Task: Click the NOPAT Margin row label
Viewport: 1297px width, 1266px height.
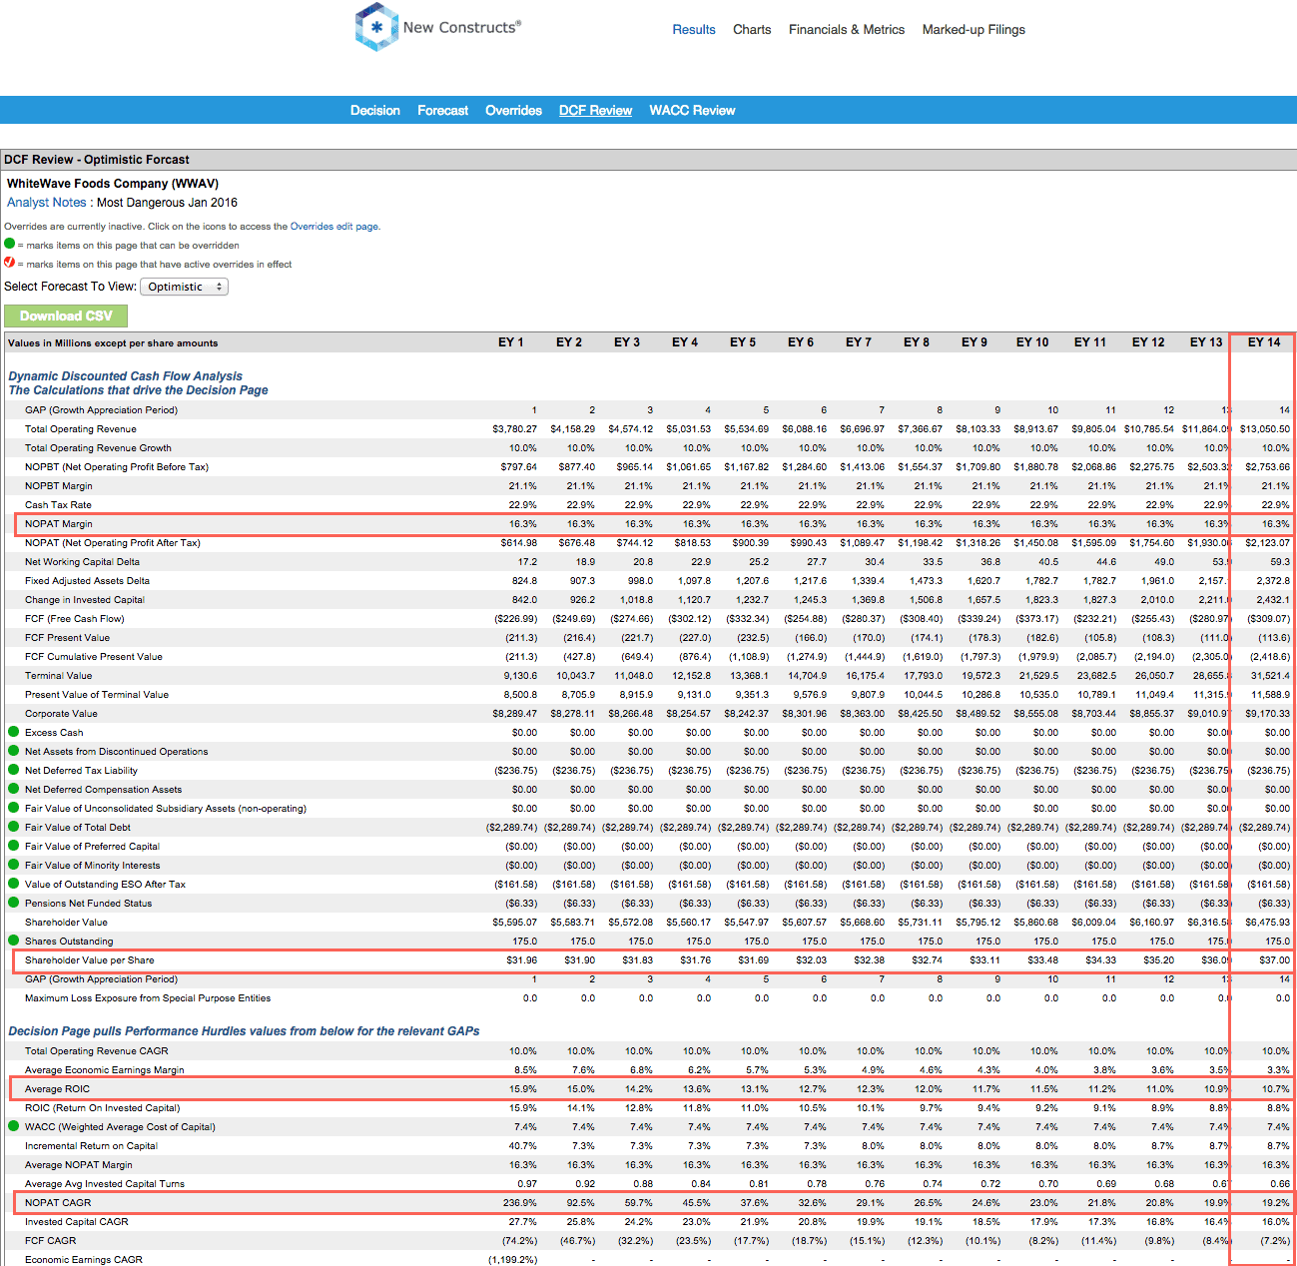Action: 59,524
